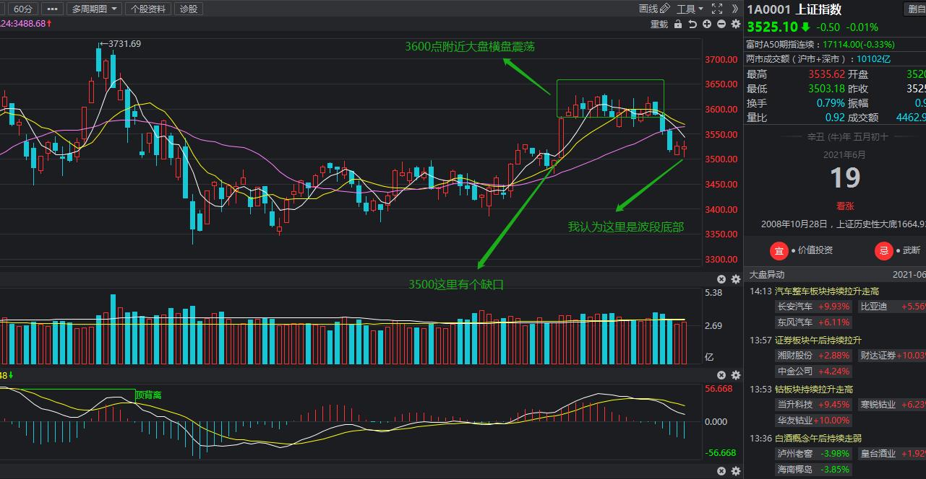Open news 证券板块午后持续拉升
The height and width of the screenshot is (479, 926).
818,340
